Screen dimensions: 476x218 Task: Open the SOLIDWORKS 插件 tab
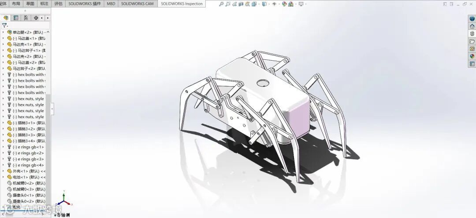84,4
